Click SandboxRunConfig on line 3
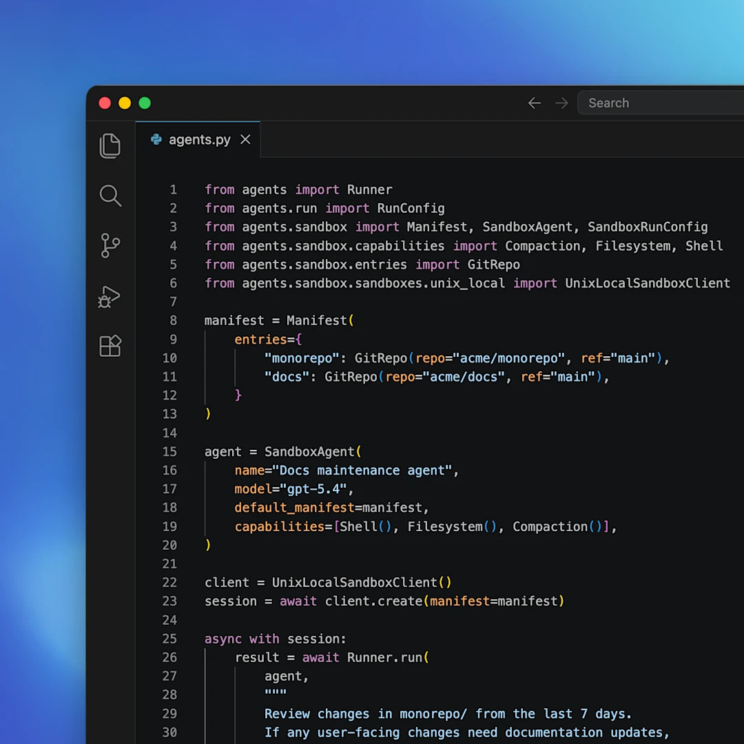 click(648, 227)
